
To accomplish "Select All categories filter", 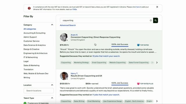I will (30, 29).
